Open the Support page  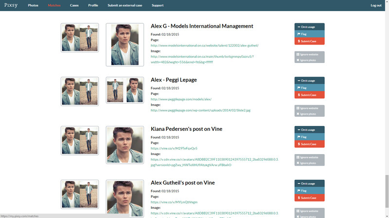pyautogui.click(x=158, y=5)
